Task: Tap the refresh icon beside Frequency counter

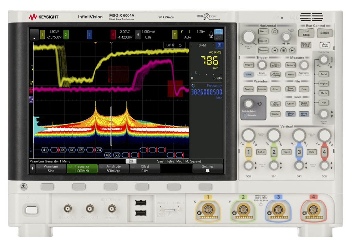Action: click(x=193, y=86)
